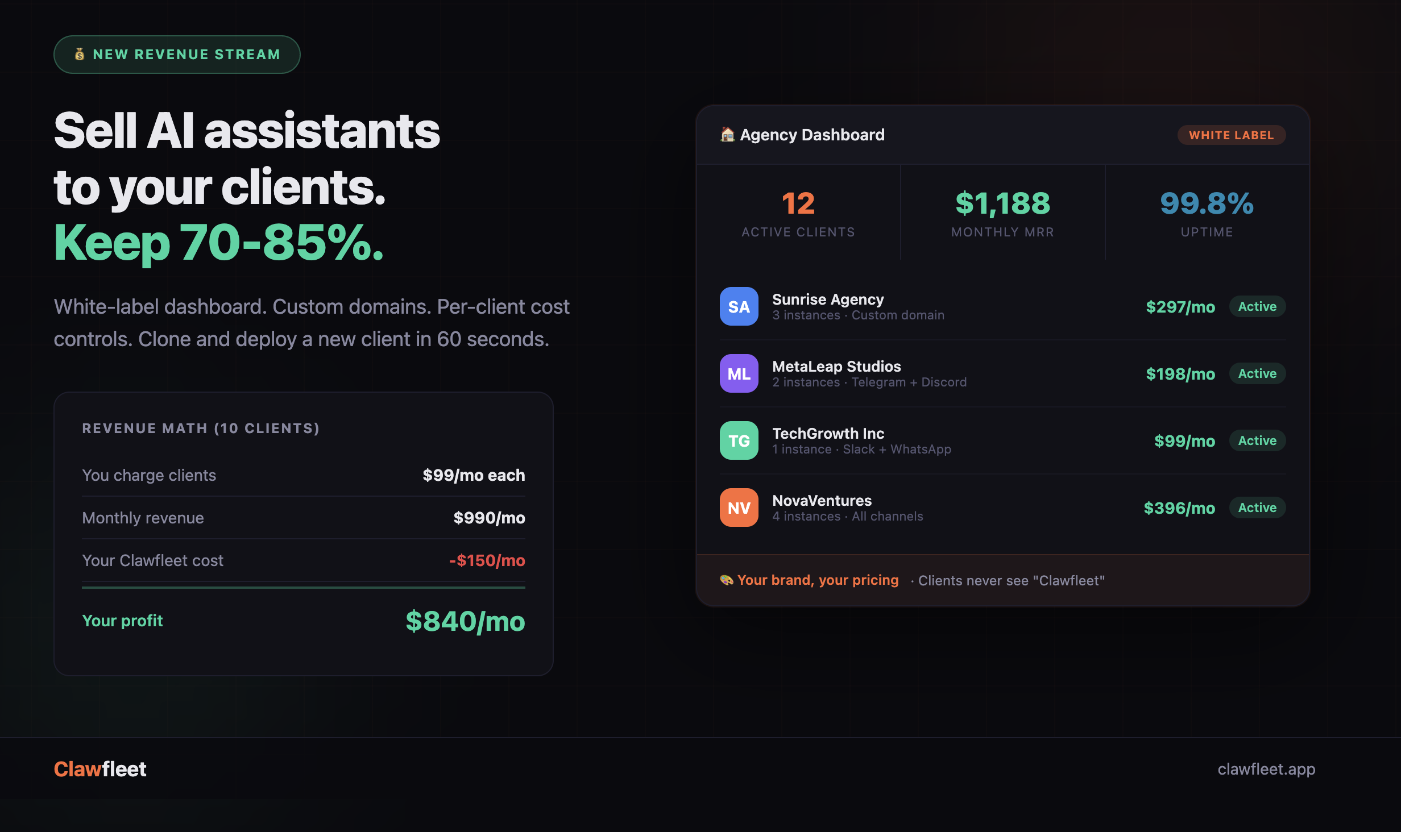Click the Active status badge for MetaLeap Studios
Screen dimensions: 1401x832
pos(1257,373)
